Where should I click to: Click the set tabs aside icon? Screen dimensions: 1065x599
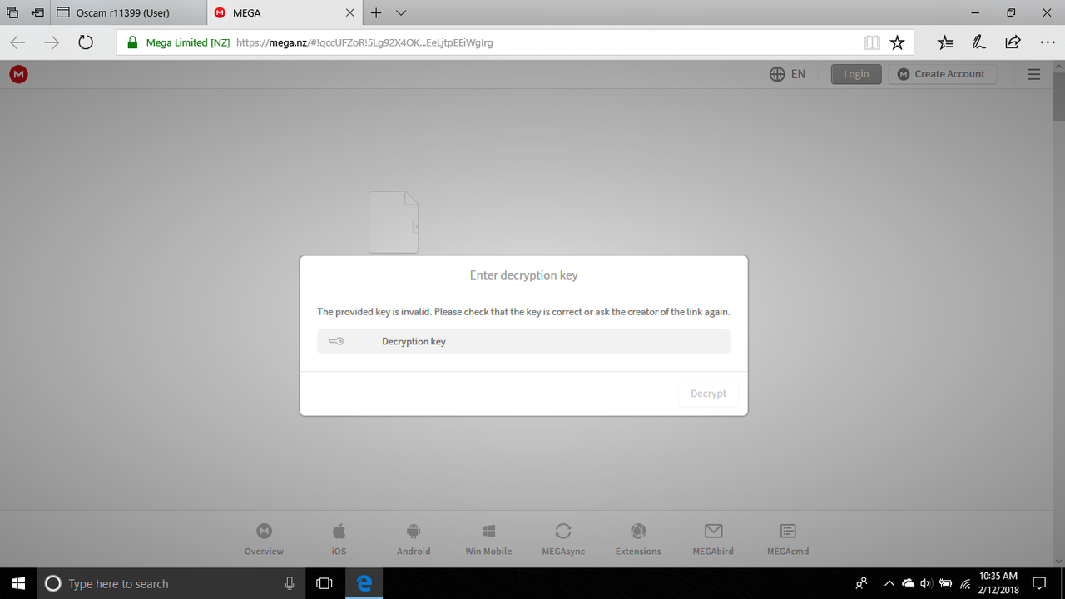coord(38,12)
